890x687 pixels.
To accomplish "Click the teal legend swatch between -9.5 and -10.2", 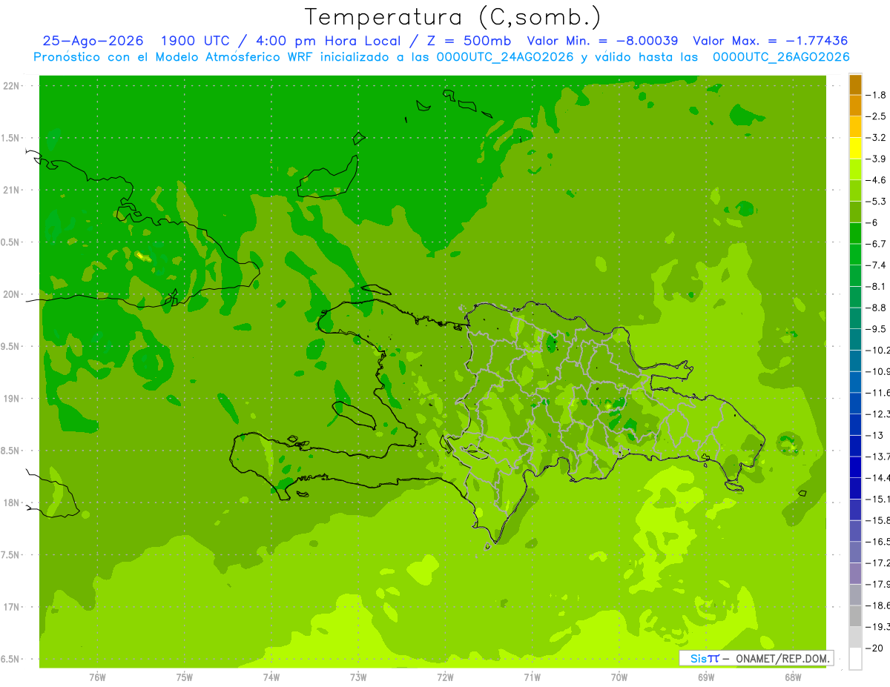I will (855, 339).
